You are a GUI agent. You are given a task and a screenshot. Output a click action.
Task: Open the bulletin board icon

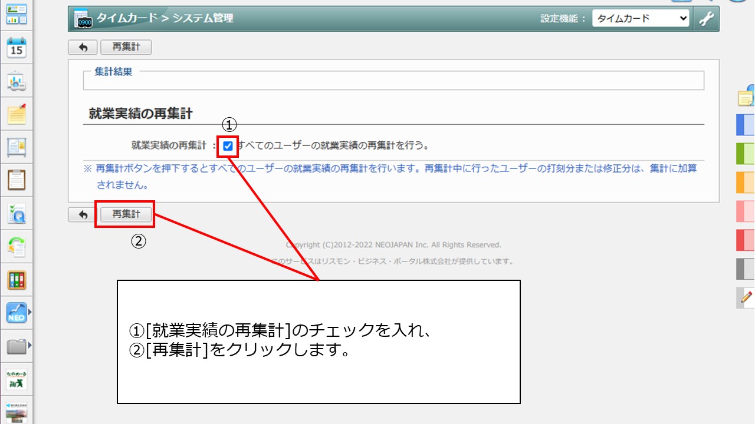pyautogui.click(x=17, y=147)
